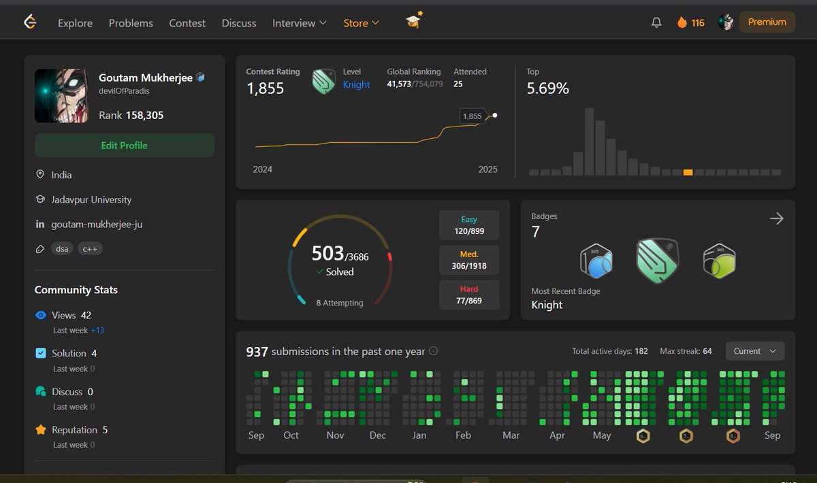Click the streak fire icon

coord(682,22)
